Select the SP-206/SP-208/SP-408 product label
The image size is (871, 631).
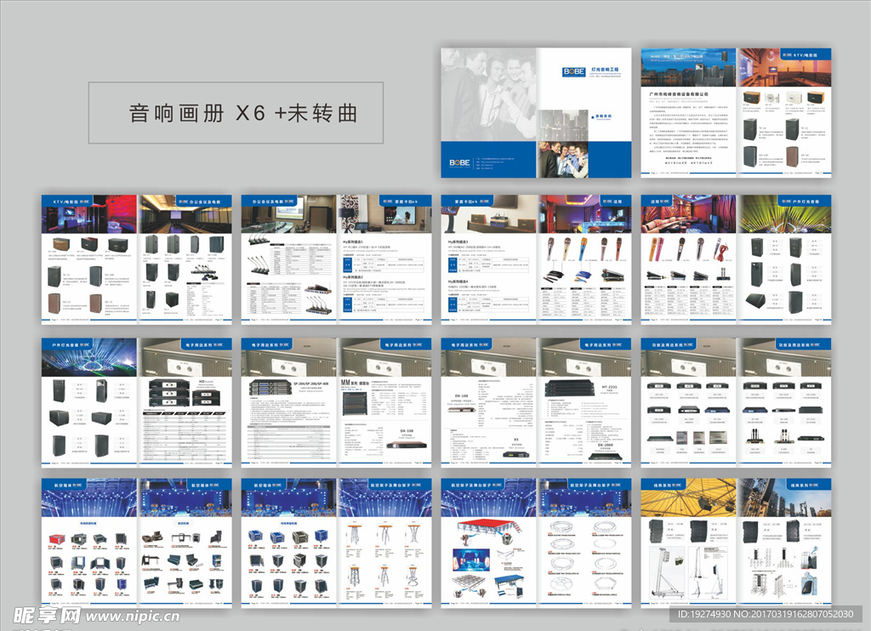[x=310, y=384]
